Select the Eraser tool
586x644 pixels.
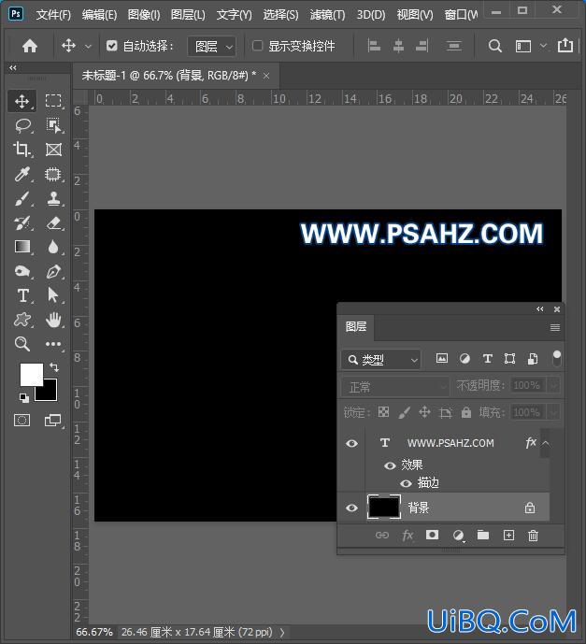(53, 223)
